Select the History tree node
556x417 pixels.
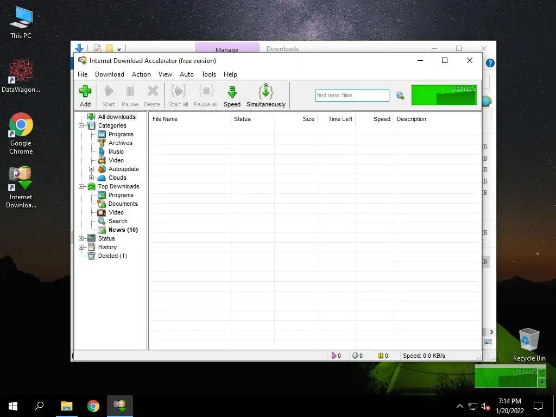click(107, 247)
